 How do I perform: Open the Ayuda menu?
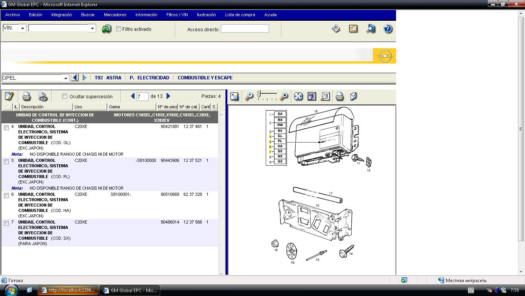pos(270,15)
